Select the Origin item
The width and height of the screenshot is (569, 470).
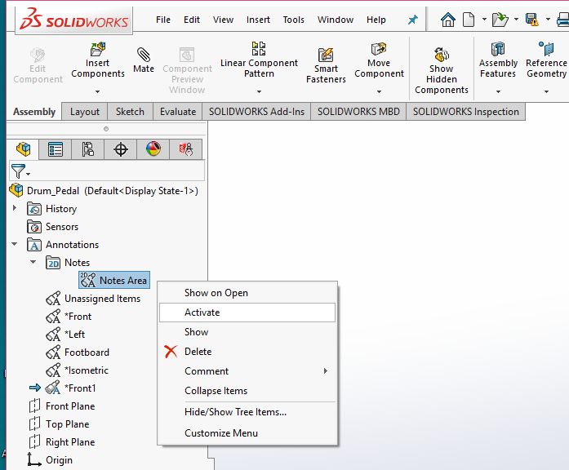50,460
